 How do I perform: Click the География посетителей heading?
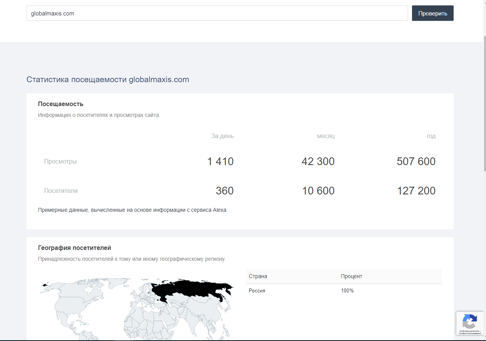click(x=74, y=248)
